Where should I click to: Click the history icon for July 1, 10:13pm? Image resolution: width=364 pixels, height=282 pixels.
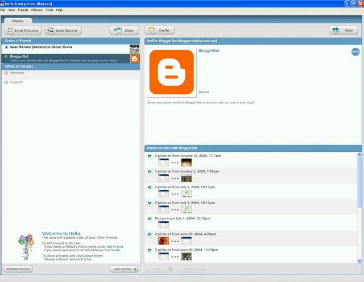150,188
